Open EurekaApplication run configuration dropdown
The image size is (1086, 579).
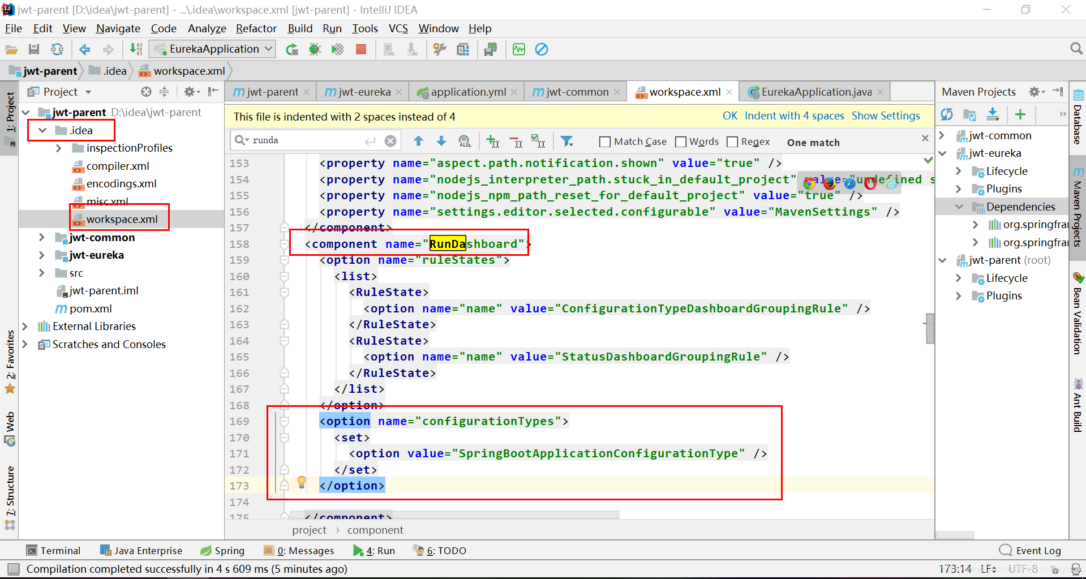[x=212, y=49]
